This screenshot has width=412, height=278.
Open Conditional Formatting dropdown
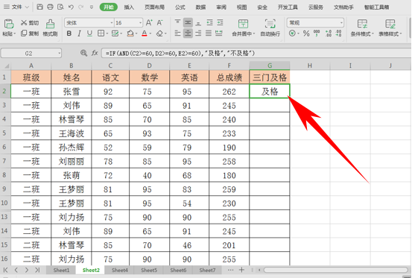tap(362, 28)
